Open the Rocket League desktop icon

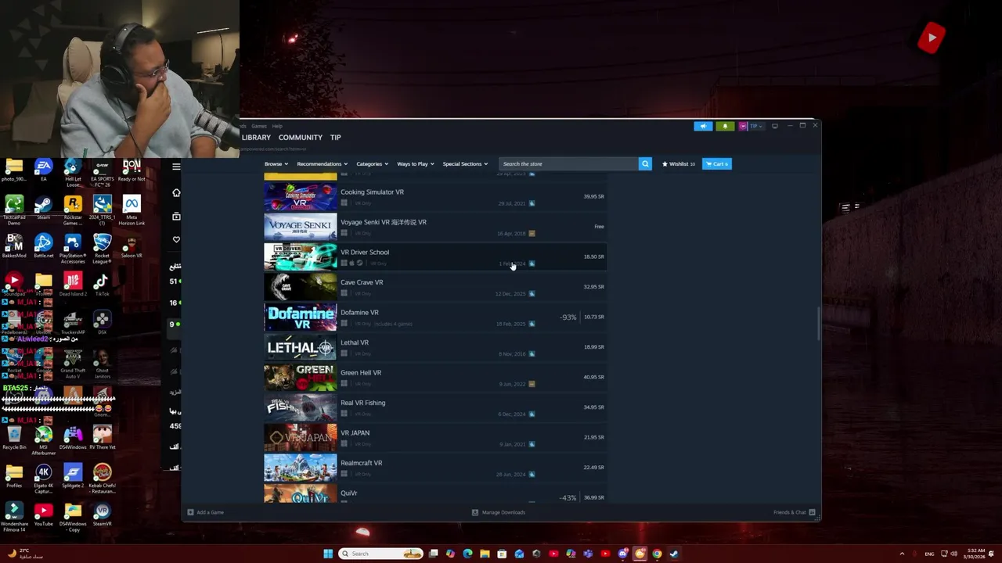102,249
